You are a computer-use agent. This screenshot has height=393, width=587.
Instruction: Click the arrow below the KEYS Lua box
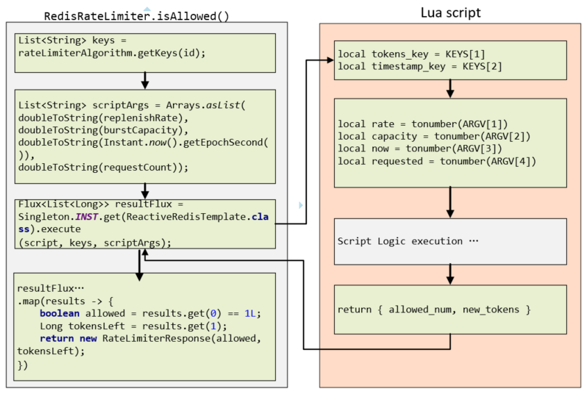[450, 87]
